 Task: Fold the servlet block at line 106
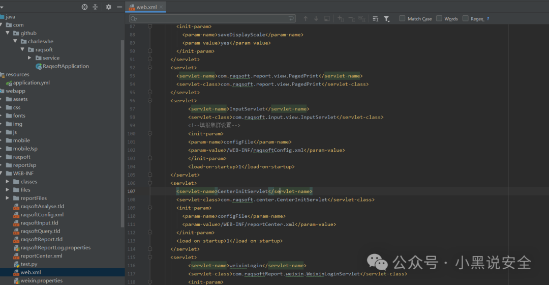(x=150, y=183)
